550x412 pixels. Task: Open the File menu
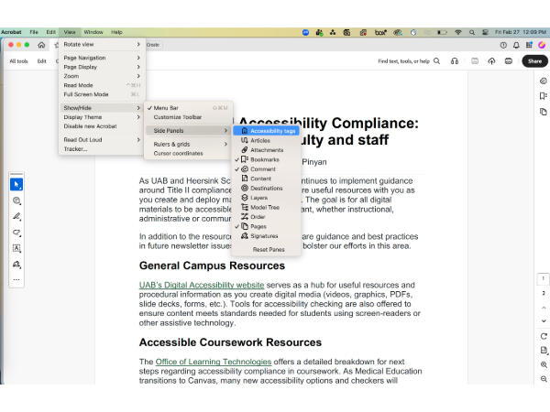(x=34, y=32)
